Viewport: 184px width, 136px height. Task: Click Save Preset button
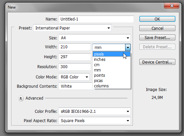(157, 37)
